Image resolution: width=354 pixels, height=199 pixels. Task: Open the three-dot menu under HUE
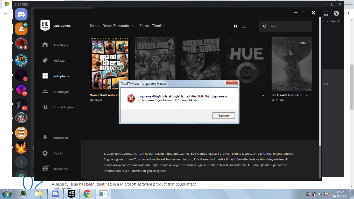click(262, 95)
